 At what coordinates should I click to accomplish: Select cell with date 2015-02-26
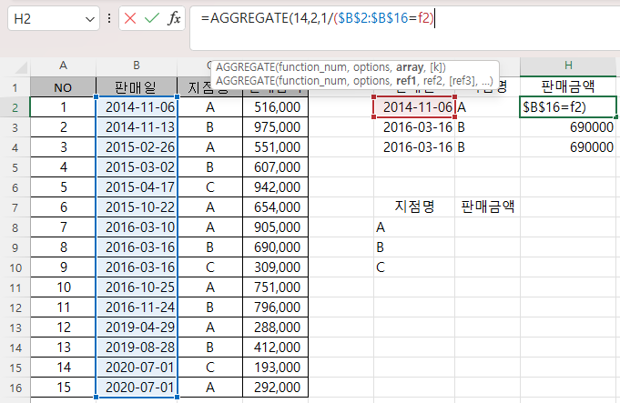tap(137, 147)
